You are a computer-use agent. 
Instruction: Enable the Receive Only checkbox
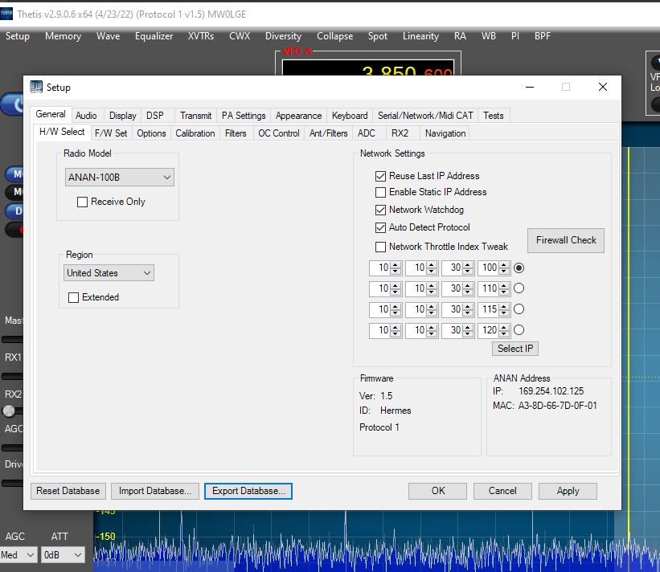tap(82, 202)
